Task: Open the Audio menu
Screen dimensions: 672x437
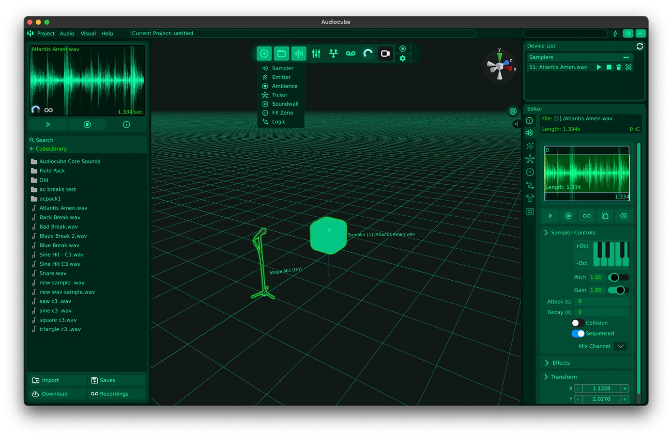Action: (67, 34)
